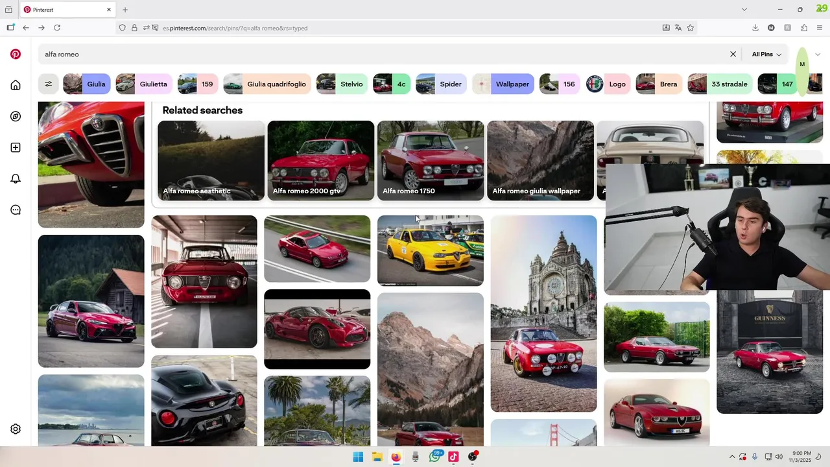Open the browser hamburger menu

tap(820, 28)
